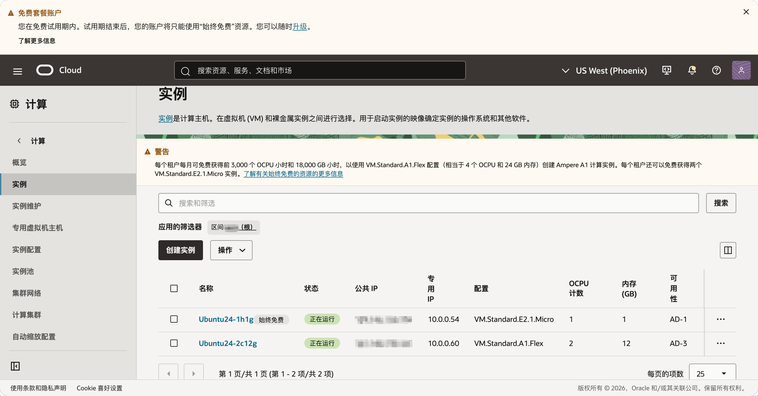Viewport: 758px width, 396px height.
Task: Open actions menu for Ubuntu24-1h1g row
Action: 721,319
